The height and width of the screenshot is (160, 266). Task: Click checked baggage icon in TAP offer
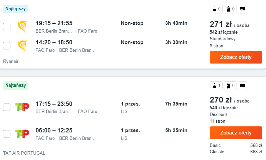(x=229, y=86)
